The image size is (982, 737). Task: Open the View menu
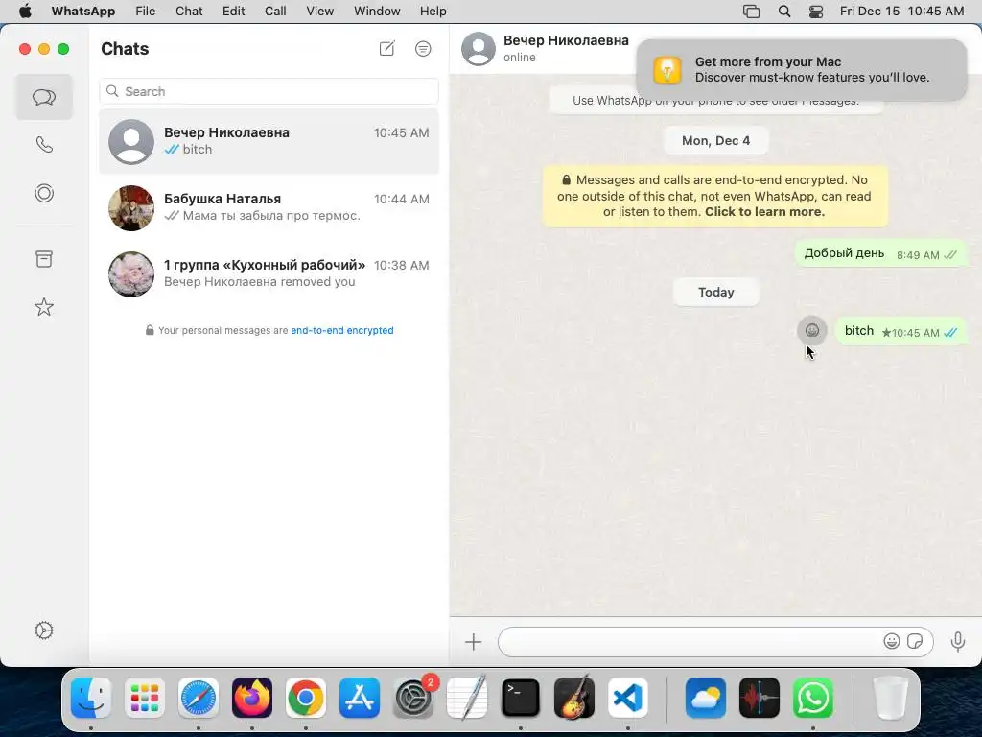point(320,12)
